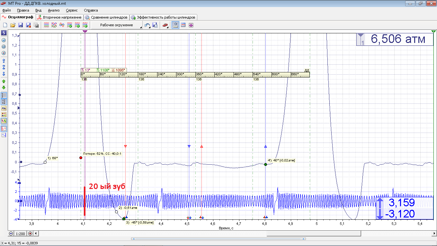
Task: Click the green marker triangle top-right corner
Action: pyautogui.click(x=433, y=31)
